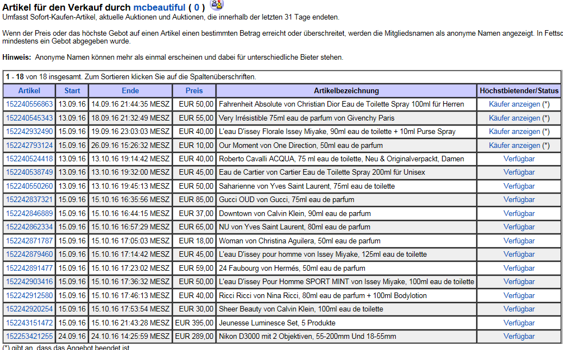This screenshot has width=563, height=350.
Task: Click Verfügbar for the Jeunesse Luminesce Set row
Action: pos(519,323)
